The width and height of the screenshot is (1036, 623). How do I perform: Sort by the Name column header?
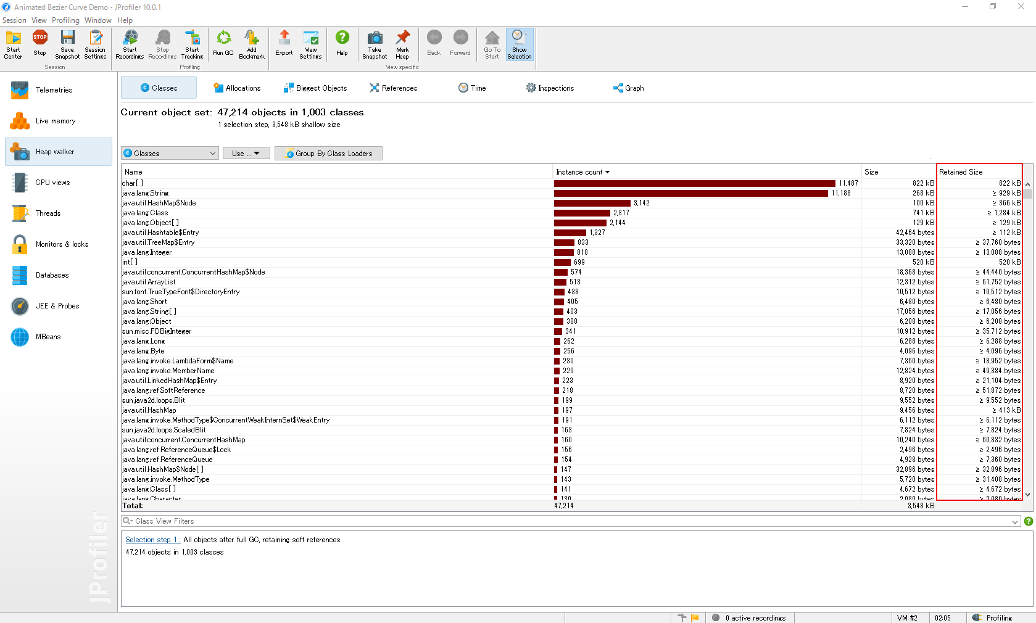337,172
